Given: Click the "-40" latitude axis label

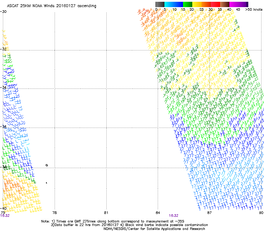Looking at the screenshot, I should pos(3,208).
